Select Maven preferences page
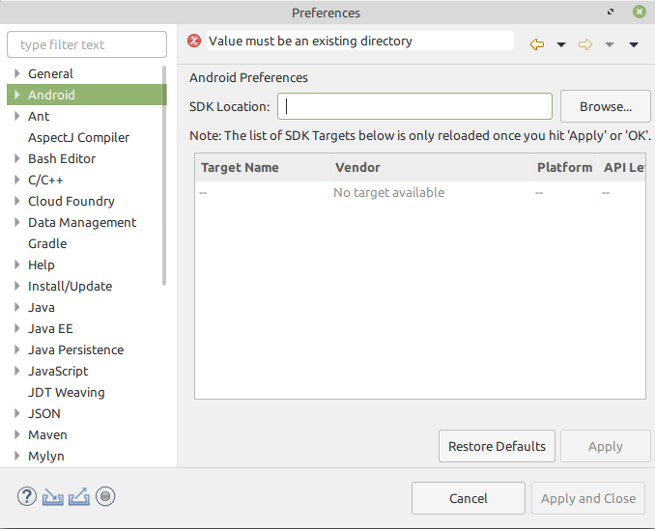Screen dimensions: 655x529 point(47,434)
